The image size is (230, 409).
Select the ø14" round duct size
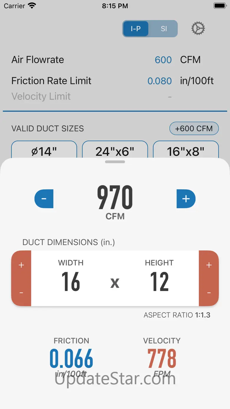coord(44,151)
